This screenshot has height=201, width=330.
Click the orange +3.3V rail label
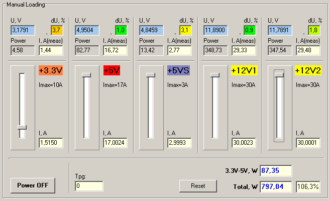click(51, 70)
